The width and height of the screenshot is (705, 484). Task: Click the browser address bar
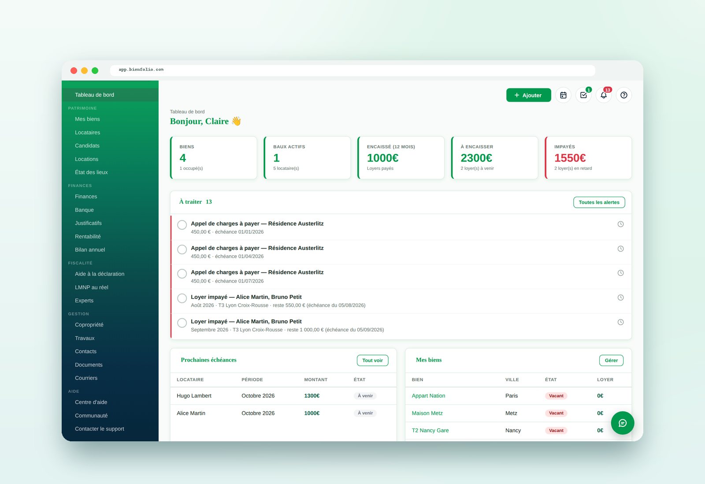(x=352, y=70)
